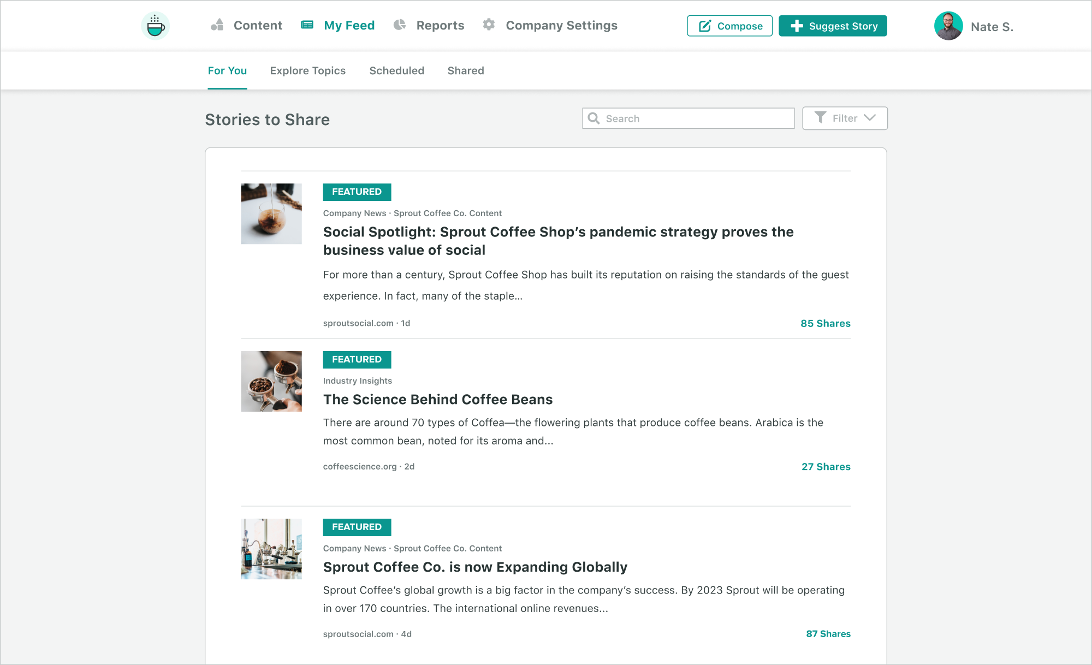Click the Scheduled tab label
Viewport: 1092px width, 665px height.
coord(396,71)
